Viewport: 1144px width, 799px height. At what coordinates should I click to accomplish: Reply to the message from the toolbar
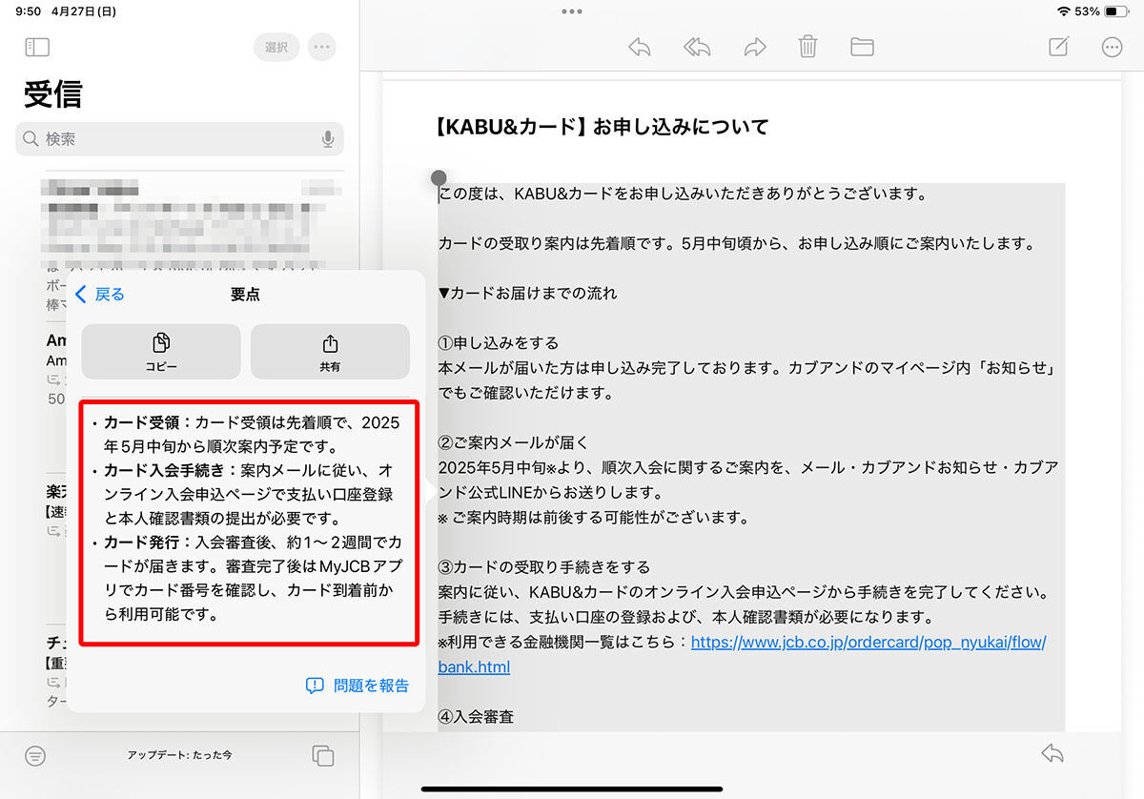pyautogui.click(x=640, y=47)
